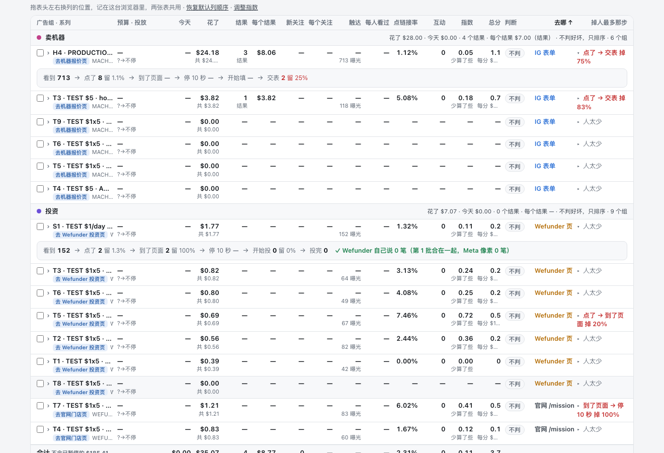664x453 pixels.
Task: Click the 总分 column header
Action: [494, 23]
